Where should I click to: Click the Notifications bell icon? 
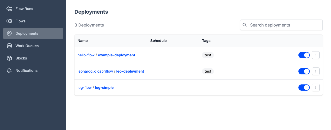pyautogui.click(x=9, y=71)
